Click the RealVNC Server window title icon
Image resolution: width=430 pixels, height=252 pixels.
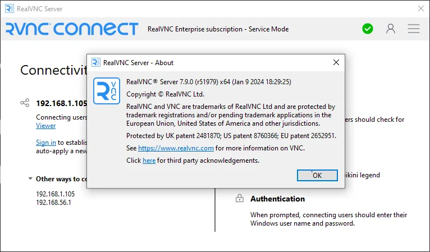click(10, 8)
